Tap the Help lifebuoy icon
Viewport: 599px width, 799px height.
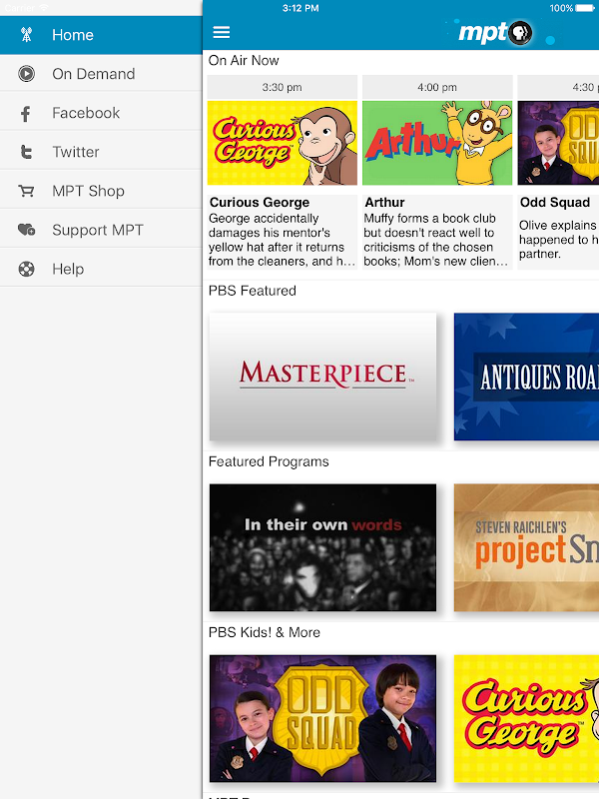[27, 270]
